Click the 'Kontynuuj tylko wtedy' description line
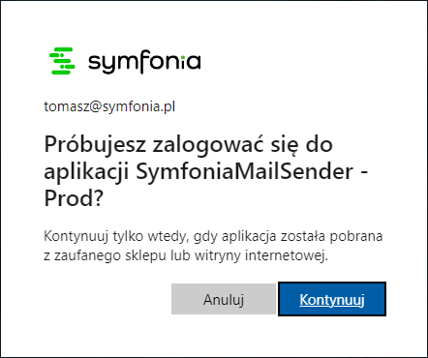Viewport: 428px width, 358px height. (213, 236)
